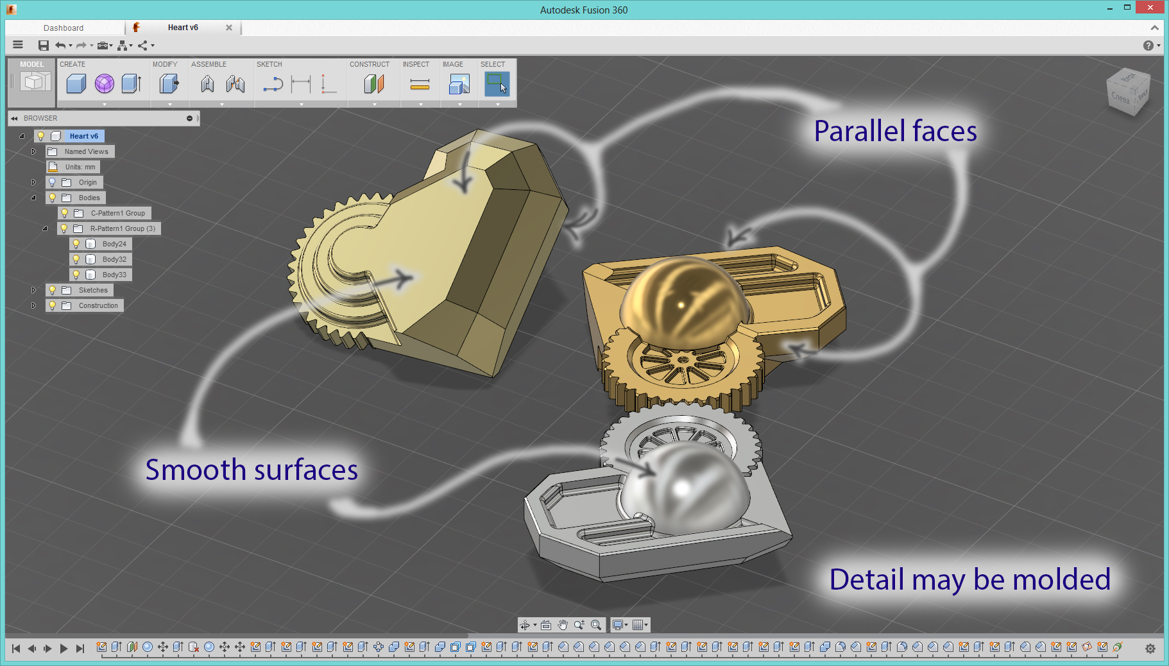
Task: Click the ViewCube in the corner
Action: coord(1129,93)
